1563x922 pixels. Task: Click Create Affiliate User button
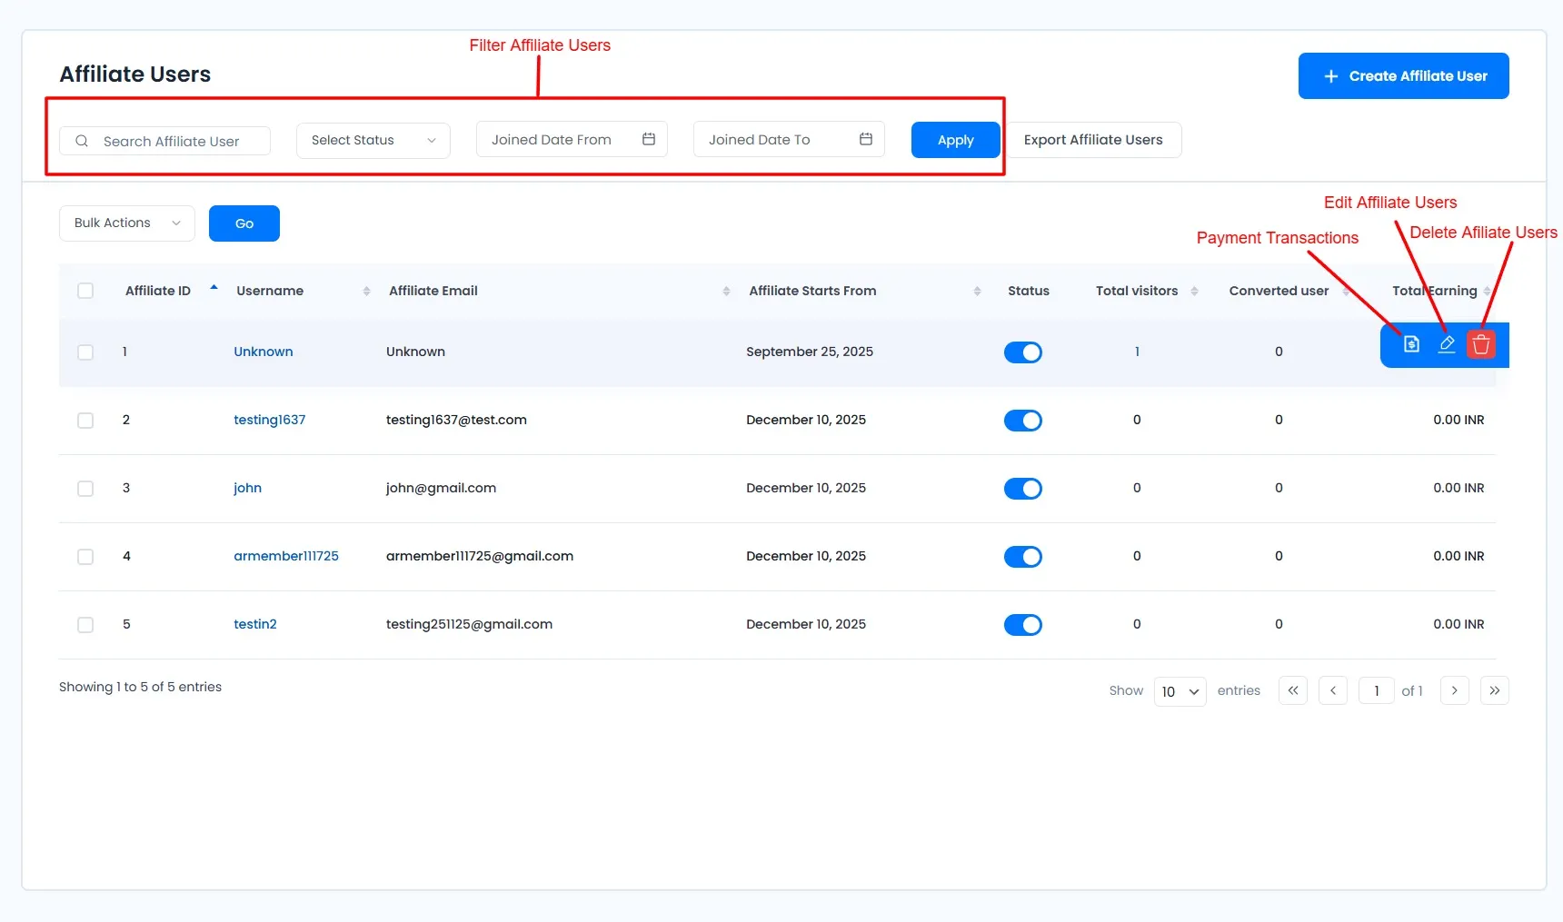pos(1403,76)
